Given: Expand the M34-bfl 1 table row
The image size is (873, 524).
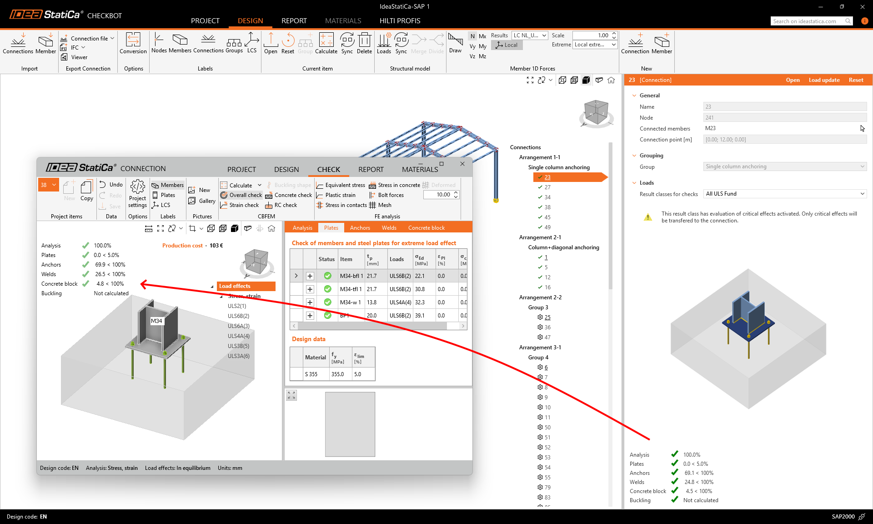Looking at the screenshot, I should [310, 276].
